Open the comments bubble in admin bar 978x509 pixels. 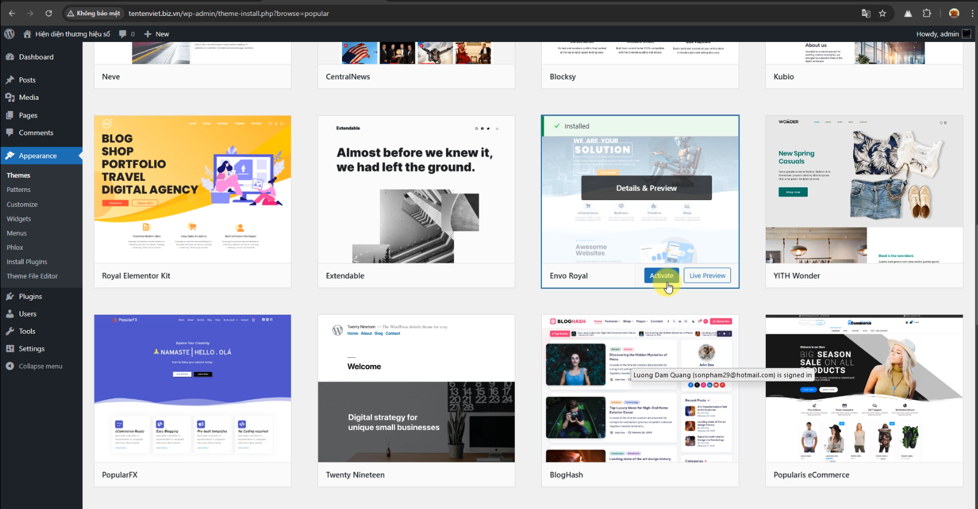click(x=123, y=34)
